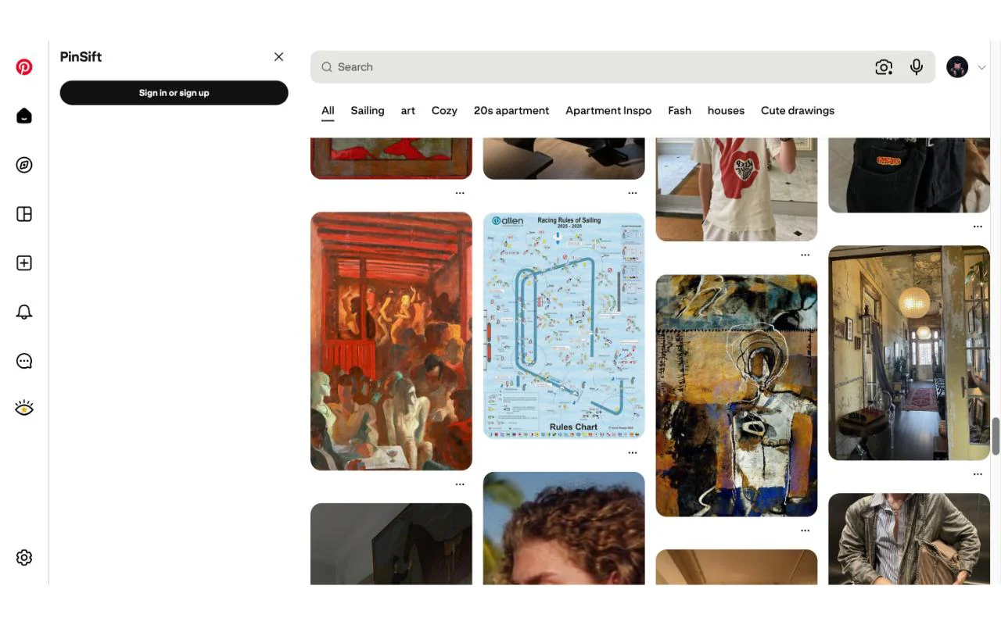Open the houses tab

click(726, 111)
